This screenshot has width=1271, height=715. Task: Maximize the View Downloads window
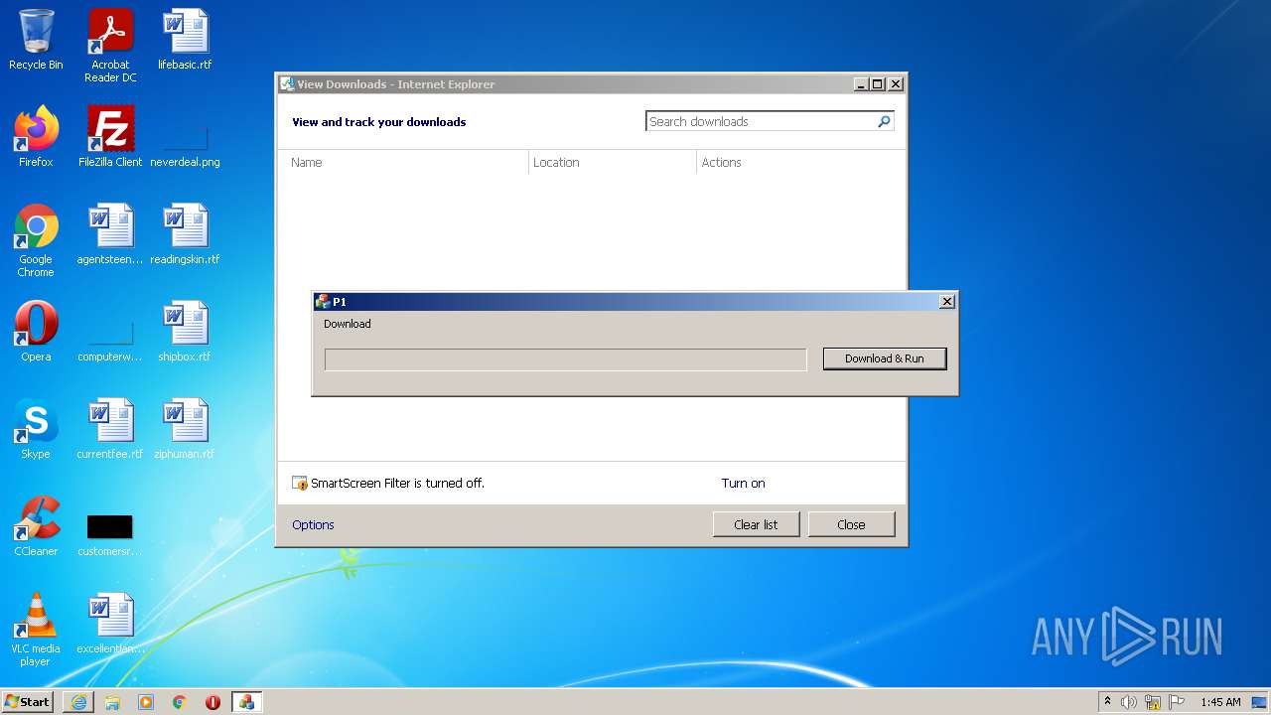click(x=878, y=84)
